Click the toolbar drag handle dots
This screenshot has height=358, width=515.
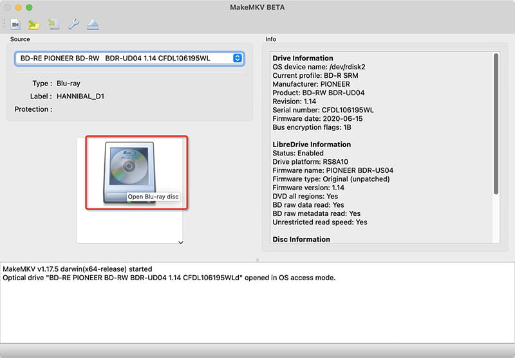point(5,24)
